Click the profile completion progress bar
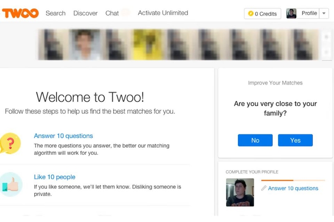This screenshot has width=334, height=222. [293, 180]
